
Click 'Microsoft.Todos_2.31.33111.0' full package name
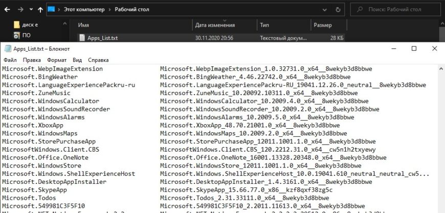[244, 198]
